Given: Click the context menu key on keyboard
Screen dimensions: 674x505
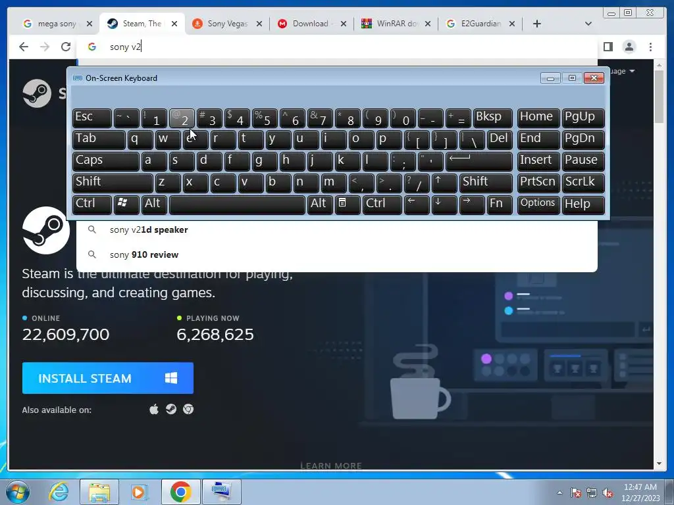Looking at the screenshot, I should click(348, 204).
